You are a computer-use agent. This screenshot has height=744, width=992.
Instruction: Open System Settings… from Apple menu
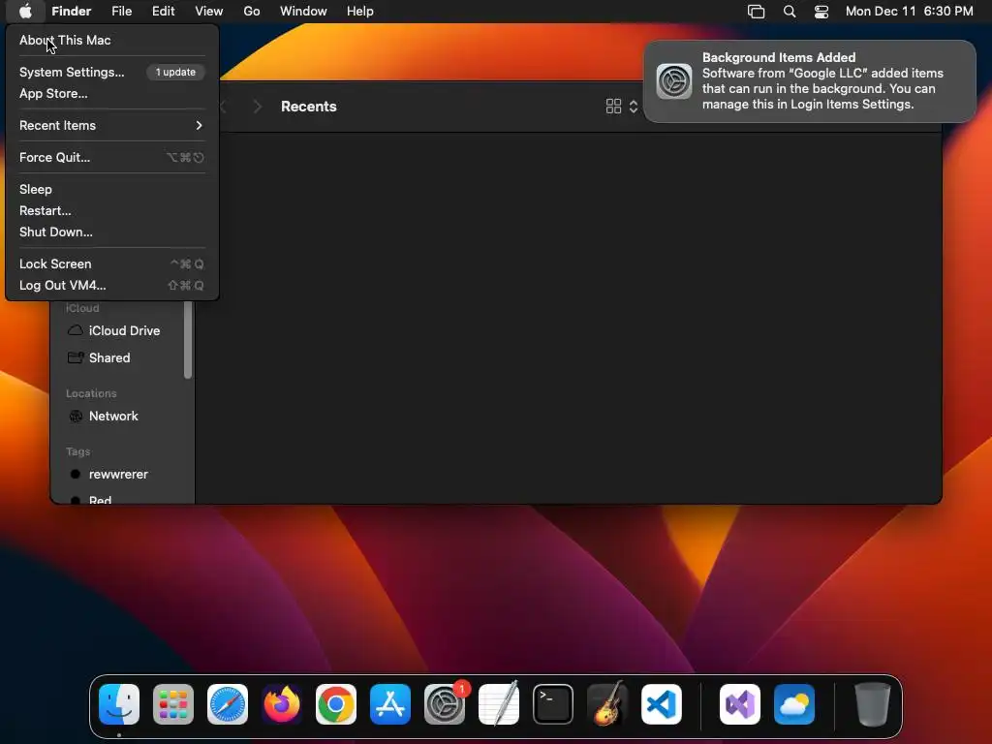click(x=112, y=72)
